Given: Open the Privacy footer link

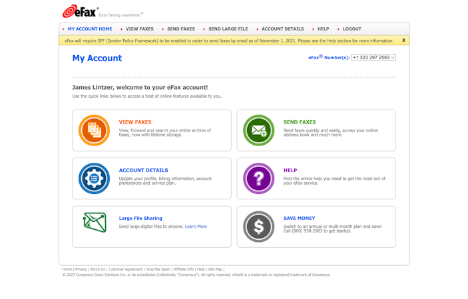Looking at the screenshot, I should (81, 269).
